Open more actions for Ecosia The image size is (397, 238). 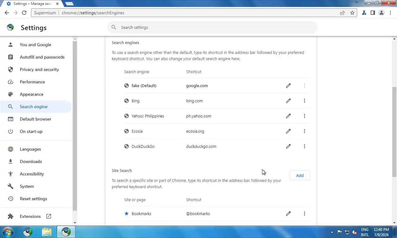305,131
